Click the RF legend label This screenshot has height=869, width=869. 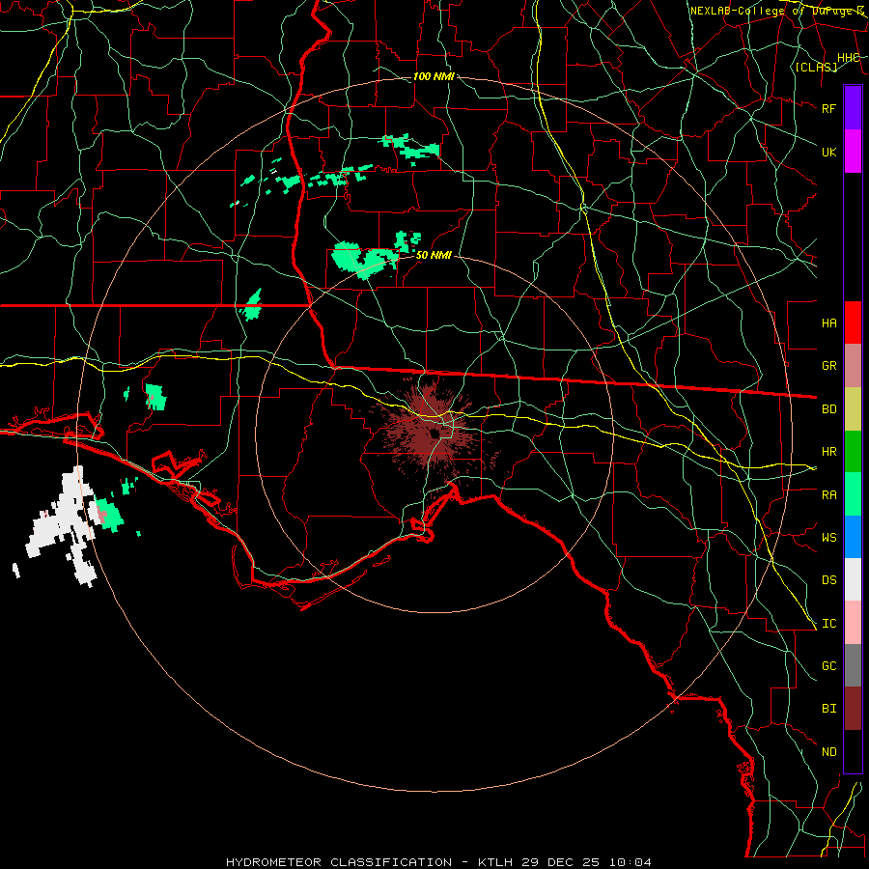pos(828,108)
